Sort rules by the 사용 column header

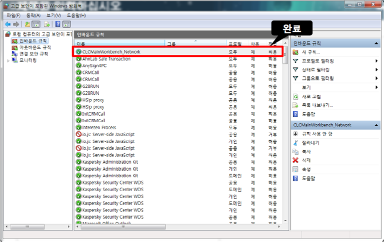pos(256,43)
